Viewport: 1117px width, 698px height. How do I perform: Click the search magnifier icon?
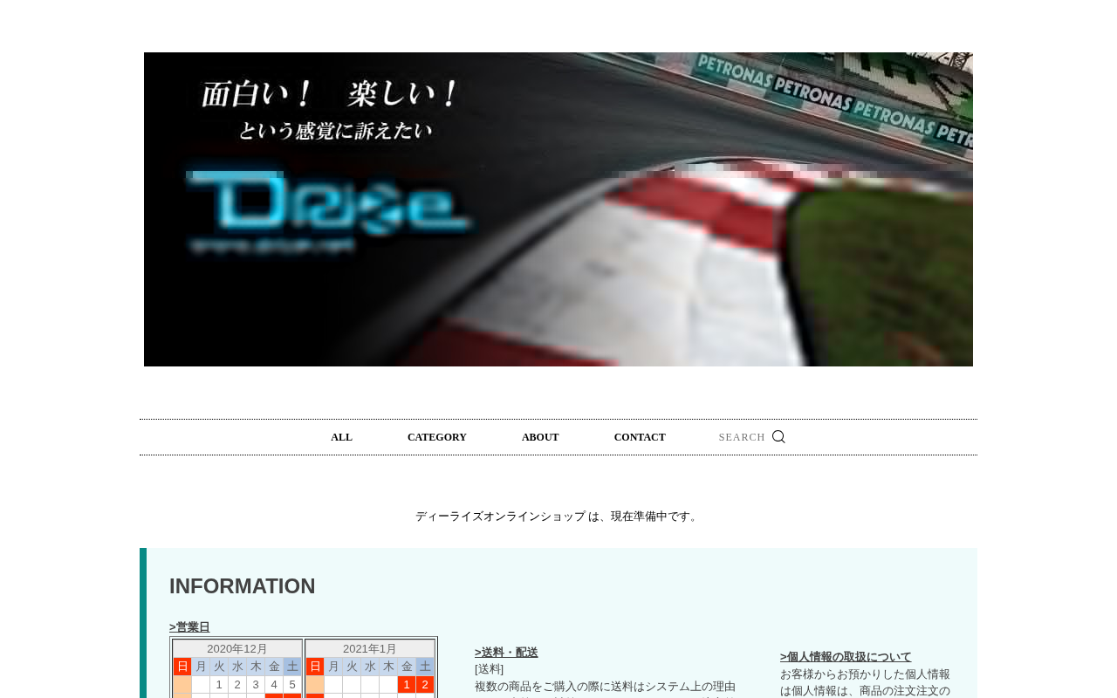point(778,437)
